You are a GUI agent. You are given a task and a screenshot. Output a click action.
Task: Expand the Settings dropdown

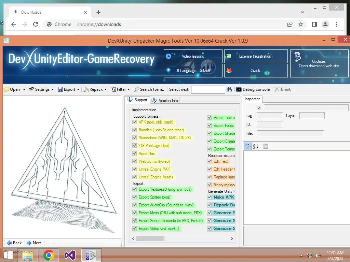[52, 90]
